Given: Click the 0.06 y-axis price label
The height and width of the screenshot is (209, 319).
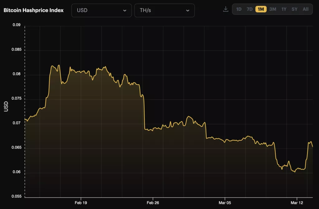Looking at the screenshot, I should click(x=17, y=172).
